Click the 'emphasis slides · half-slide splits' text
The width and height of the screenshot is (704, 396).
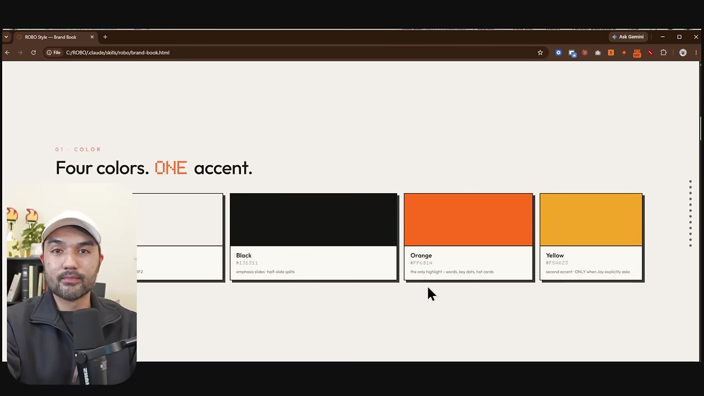point(265,272)
